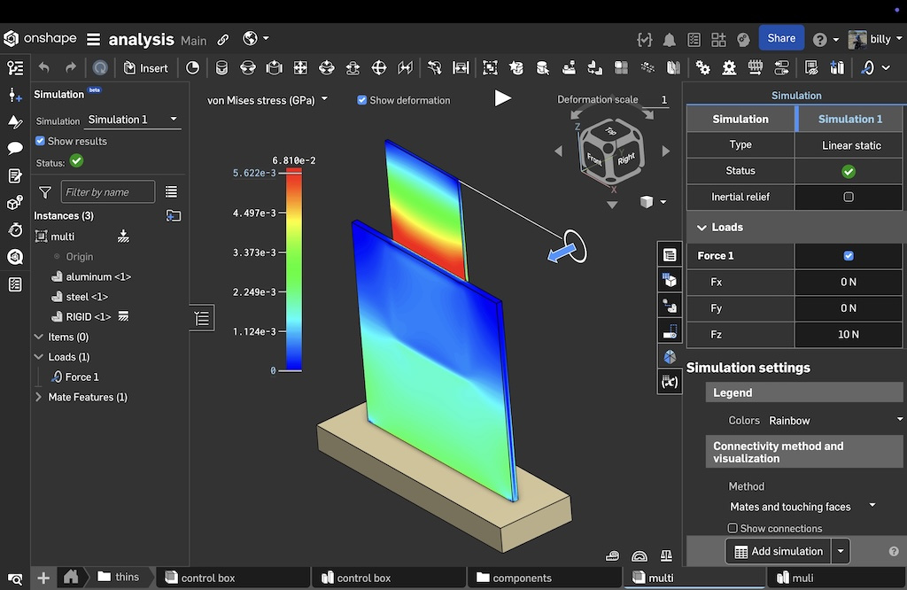This screenshot has width=907, height=590.
Task: Click the filter funnel icon
Action: point(45,191)
